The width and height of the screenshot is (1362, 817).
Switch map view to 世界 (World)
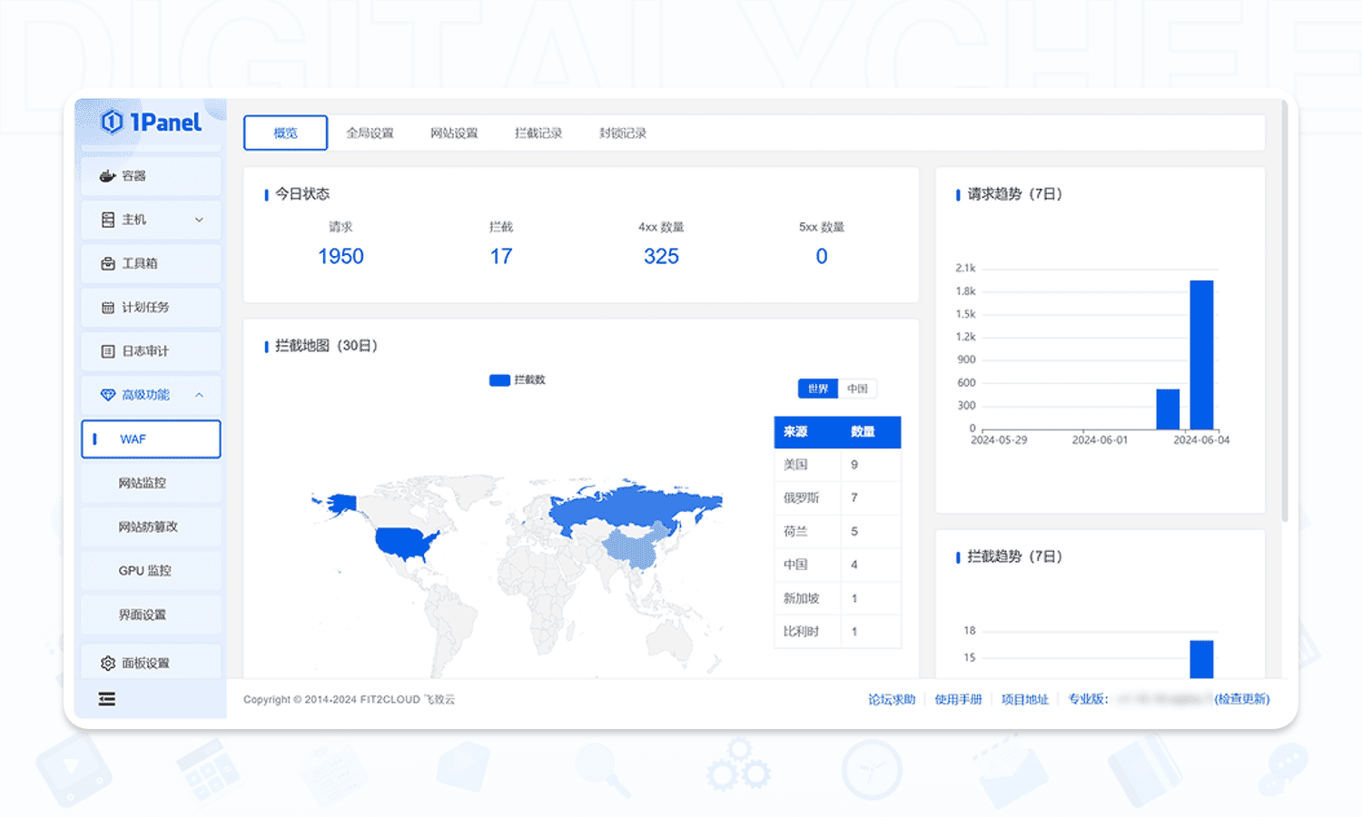point(818,389)
